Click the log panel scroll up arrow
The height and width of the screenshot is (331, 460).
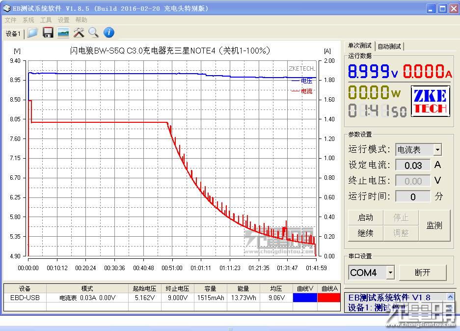point(450,297)
